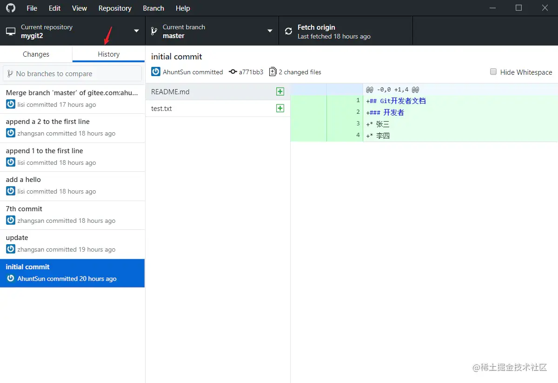Screen dimensions: 558x383
Task: Click the branch icon beside Current branch
Action: tap(154, 31)
